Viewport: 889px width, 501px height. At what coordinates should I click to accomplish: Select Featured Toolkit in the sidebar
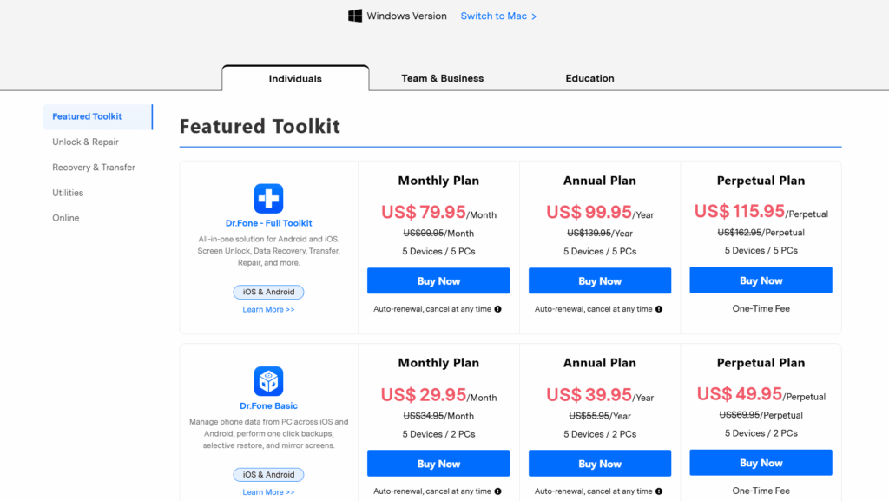[98, 116]
